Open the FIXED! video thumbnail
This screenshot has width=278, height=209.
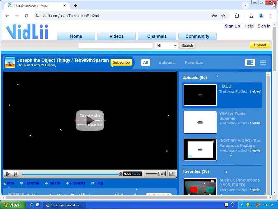coord(200,95)
